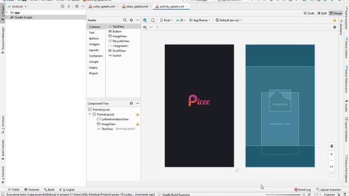Select Layouts palette category
The image size is (349, 196).
pyautogui.click(x=94, y=50)
